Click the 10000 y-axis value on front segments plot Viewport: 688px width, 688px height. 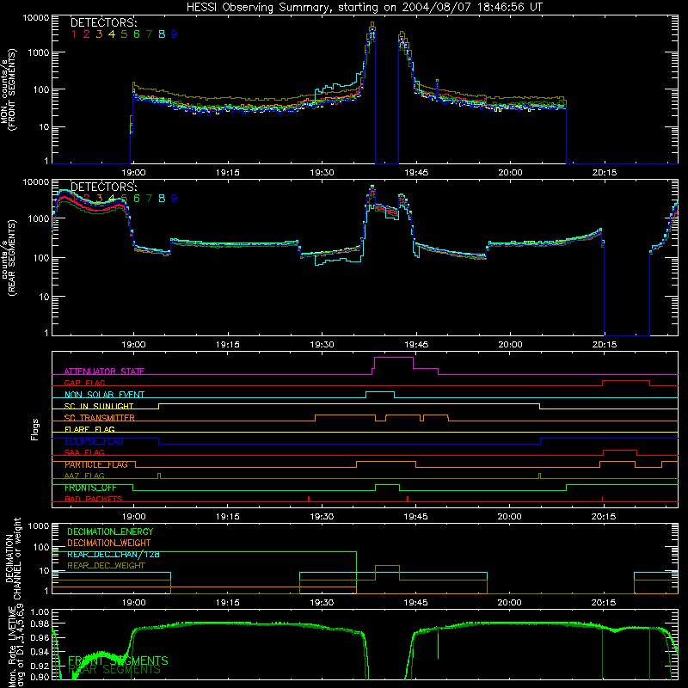click(x=35, y=17)
